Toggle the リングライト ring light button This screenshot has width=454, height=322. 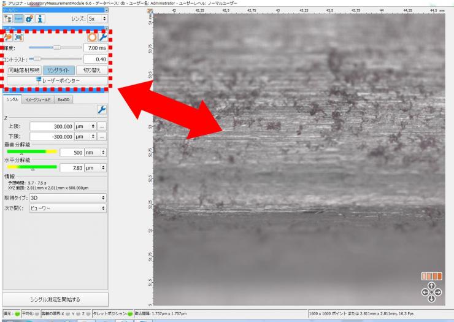59,70
